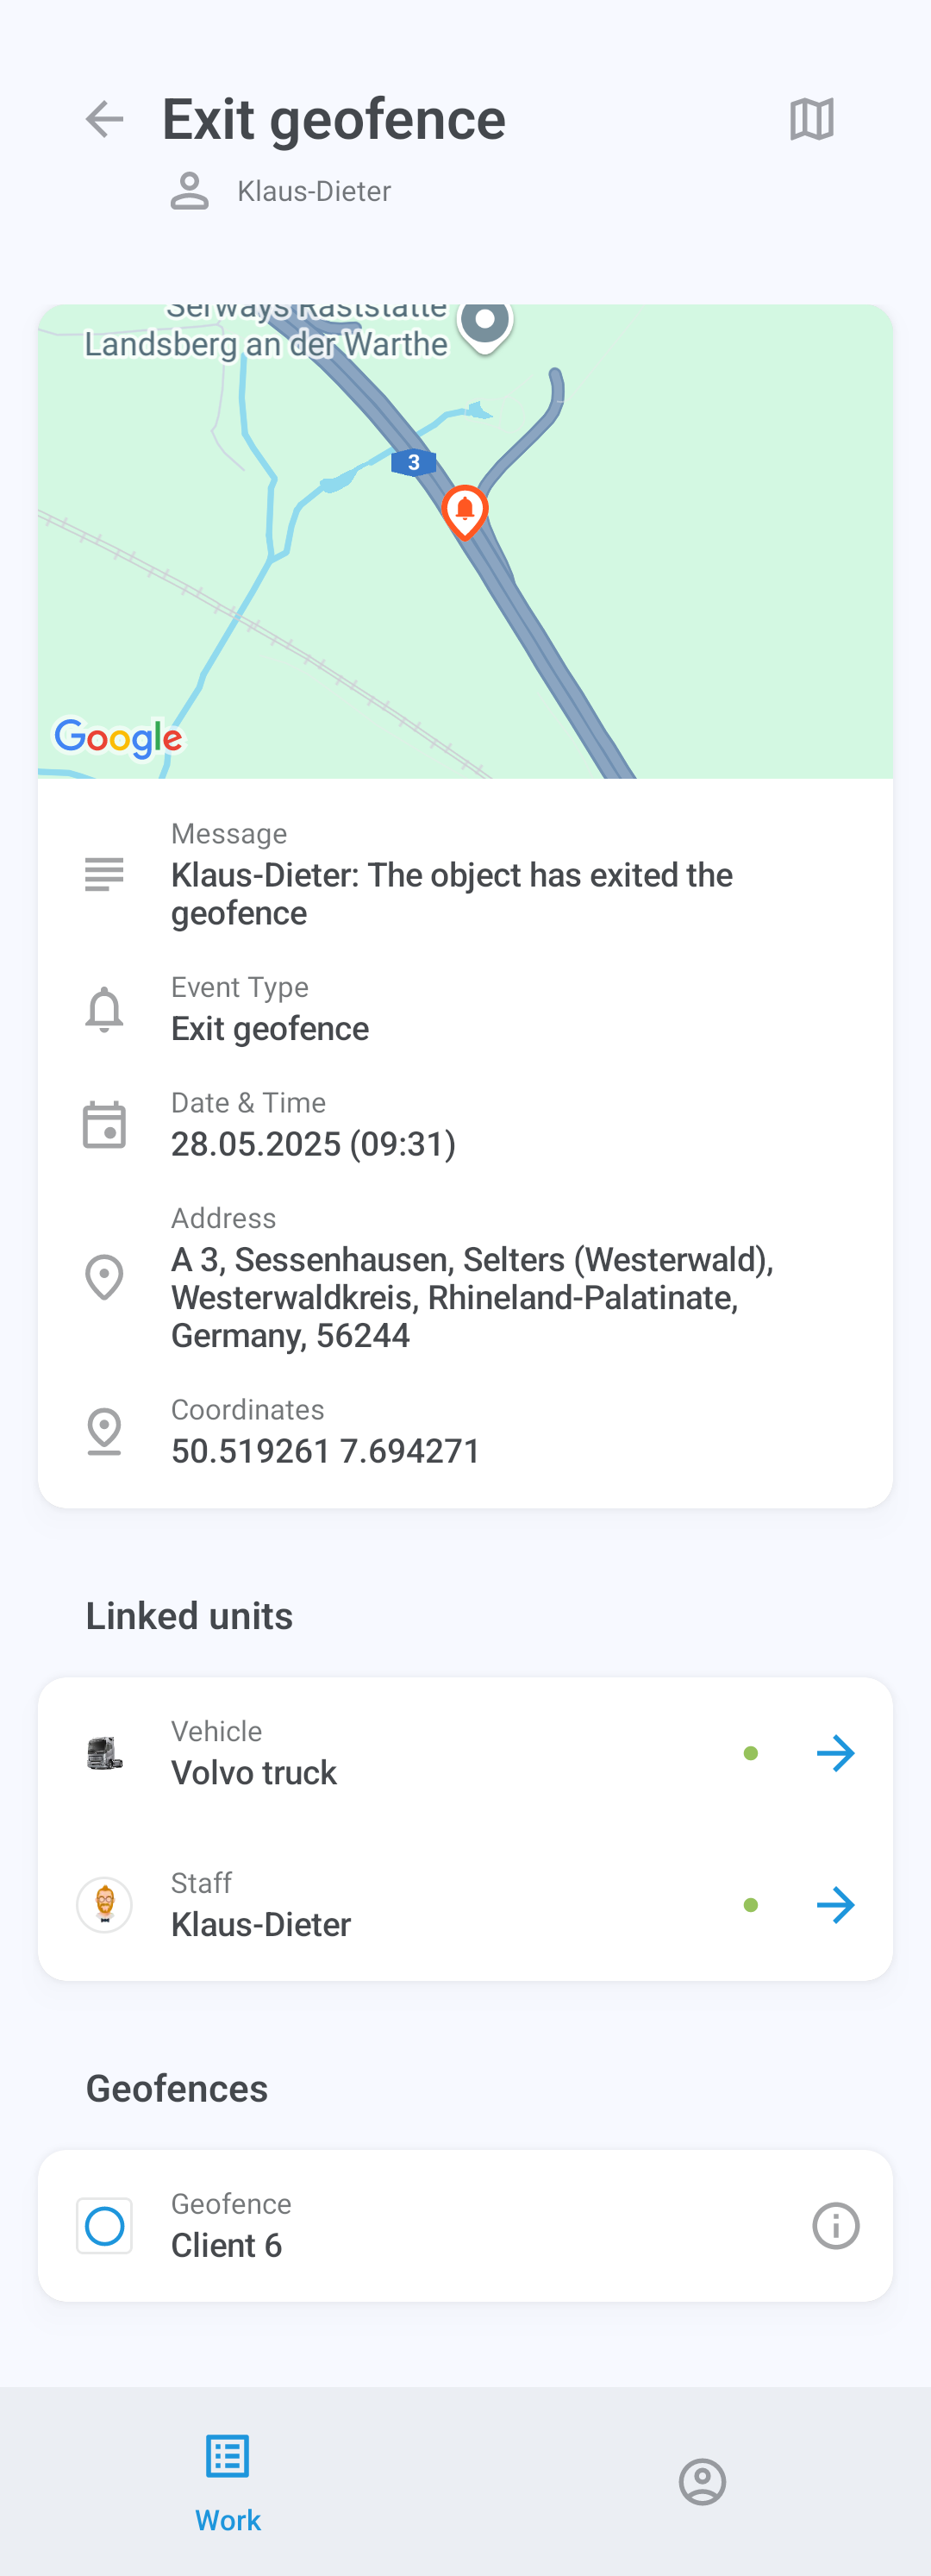
Task: Go to Klaus-Dieter staff details arrow
Action: point(835,1904)
